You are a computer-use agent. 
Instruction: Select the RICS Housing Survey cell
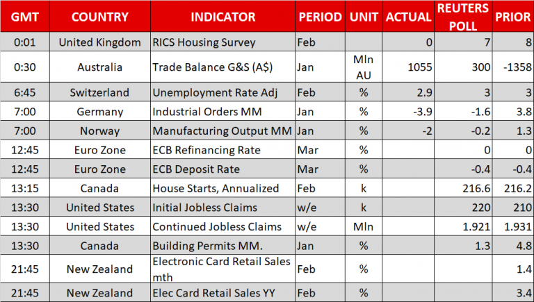tap(202, 42)
